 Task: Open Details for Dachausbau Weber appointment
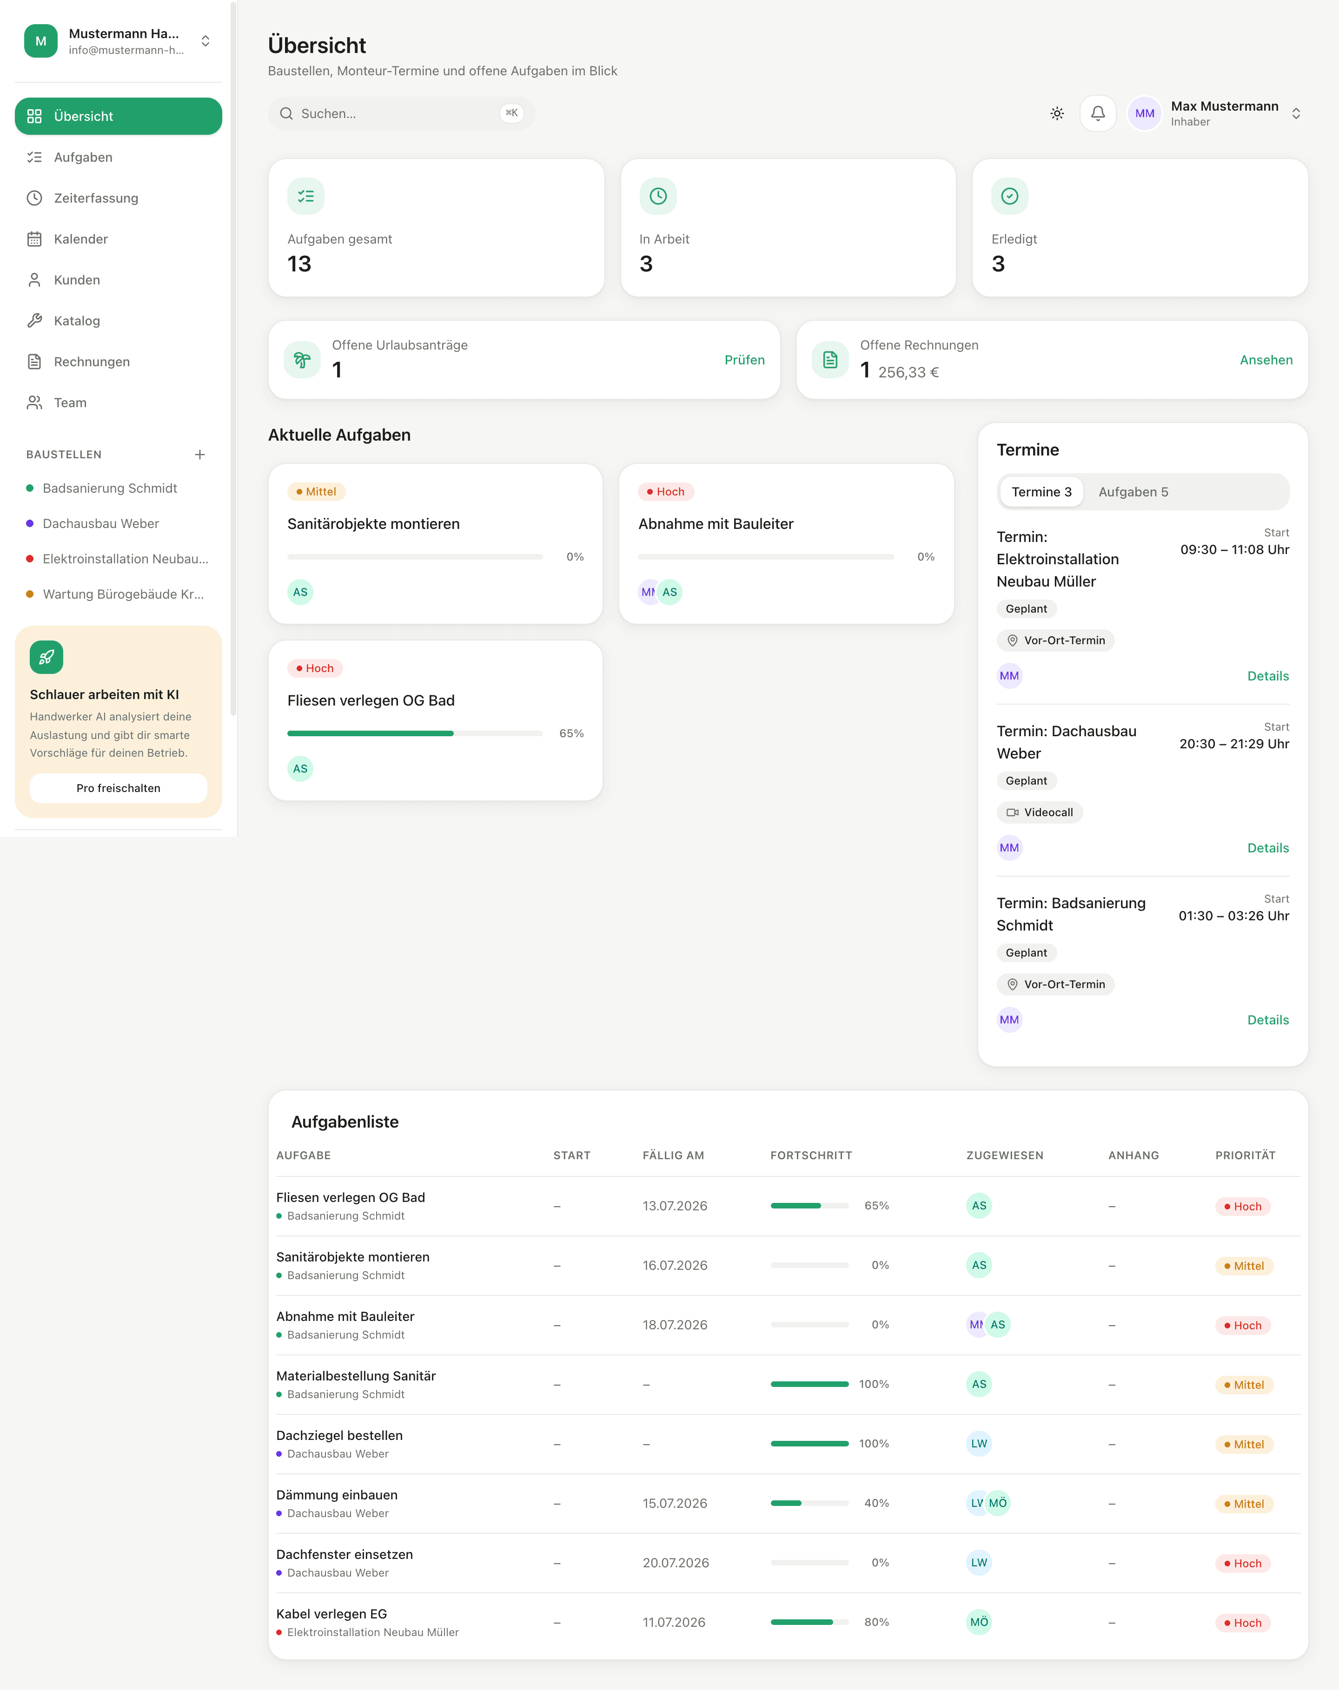point(1268,848)
